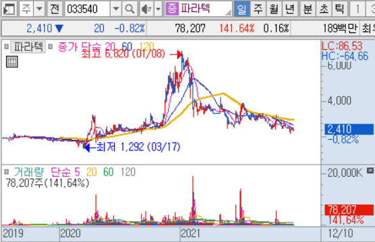Viewport: 375px width, 242px height.
Task: Click the 78,207주(141.64%) volume readout
Action: pyautogui.click(x=47, y=183)
